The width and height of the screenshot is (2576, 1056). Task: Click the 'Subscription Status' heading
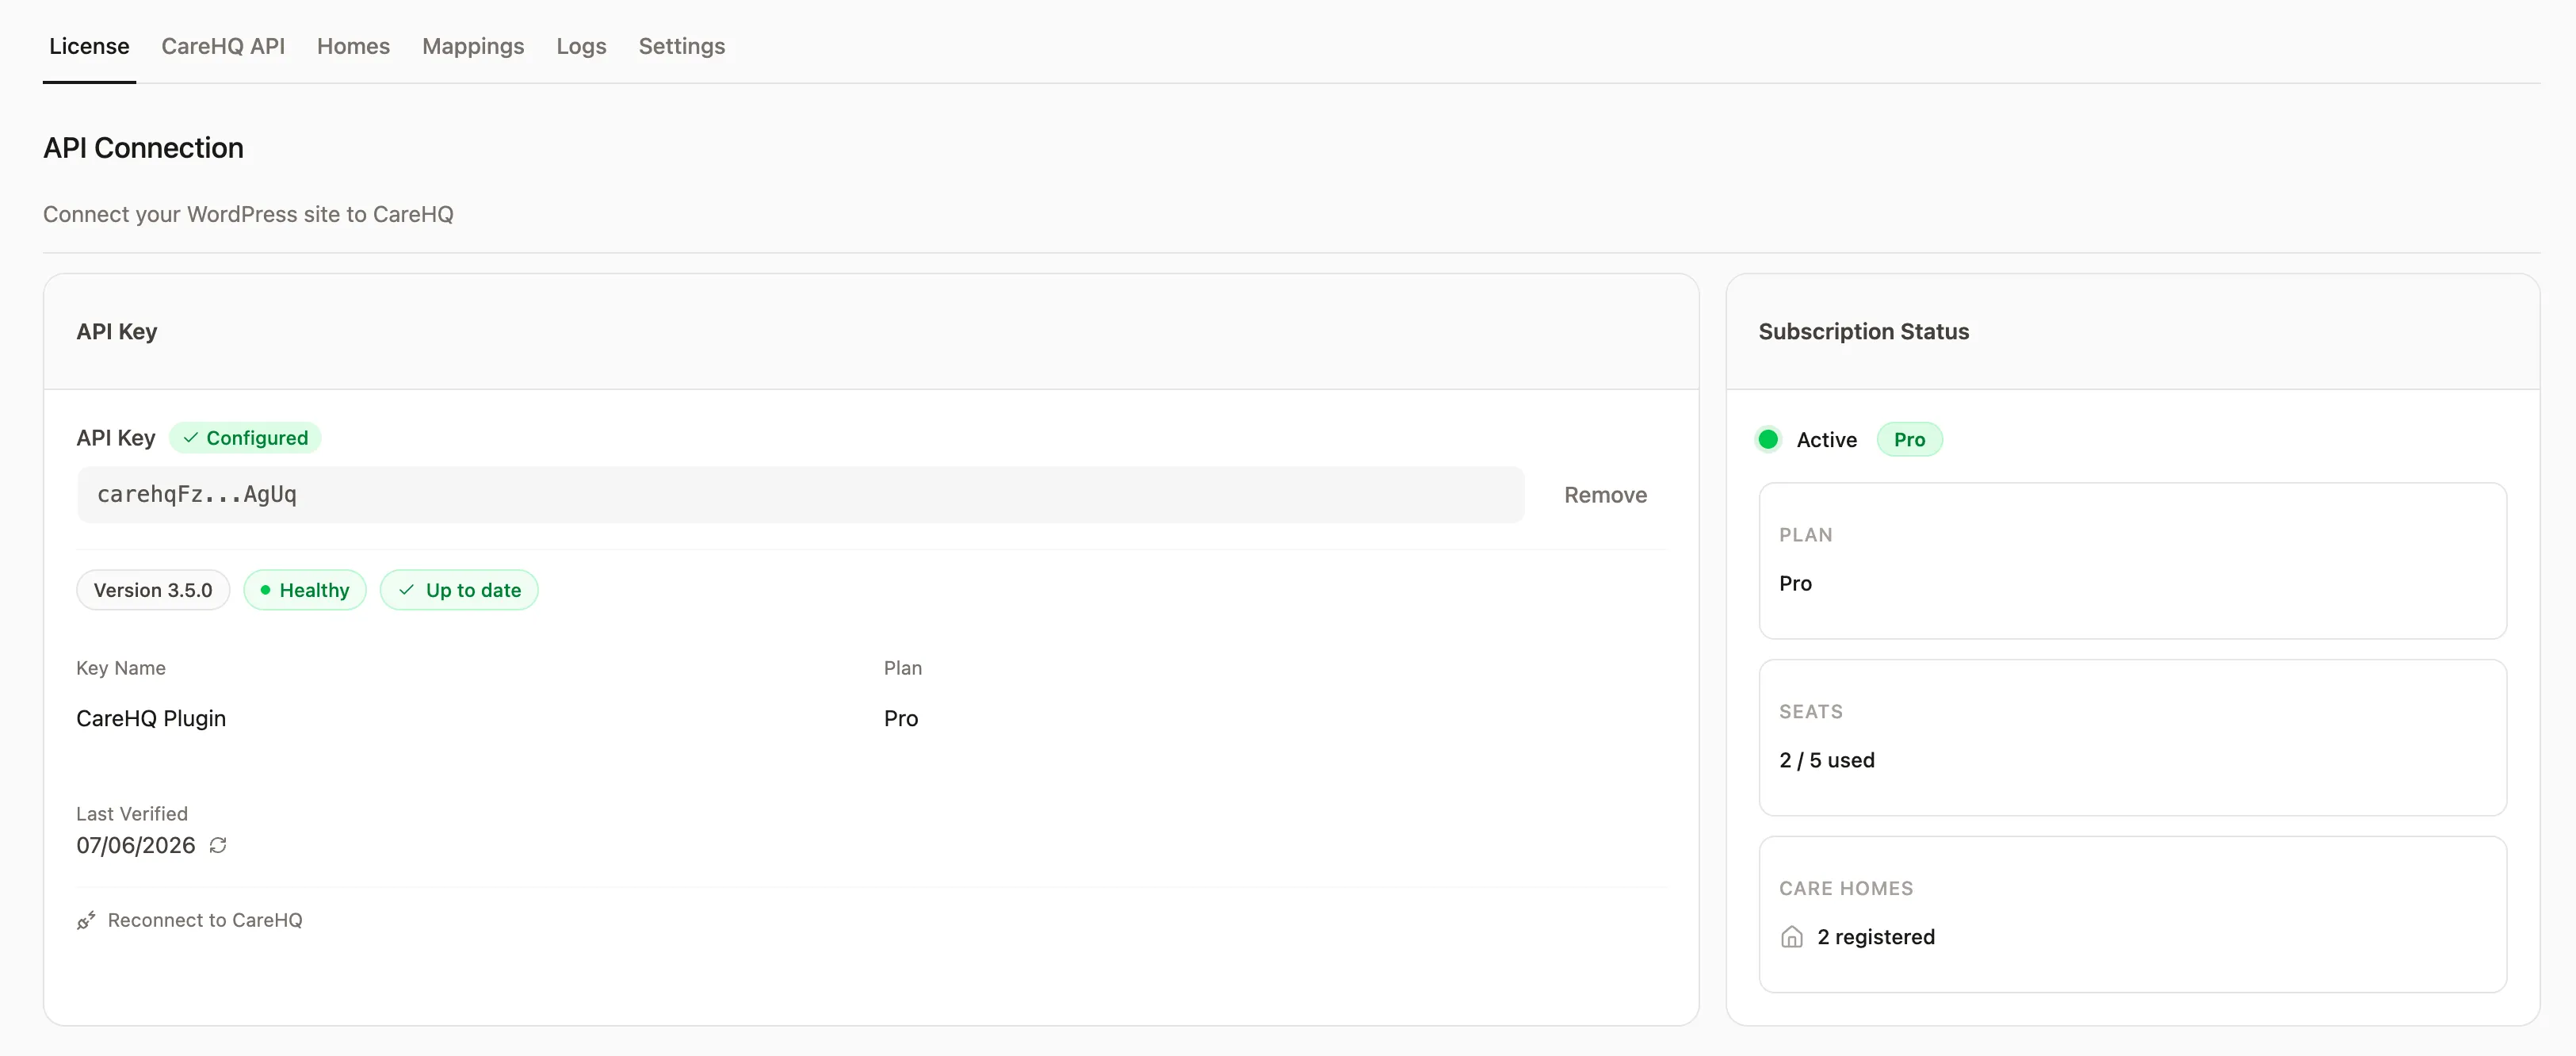pyautogui.click(x=1864, y=332)
